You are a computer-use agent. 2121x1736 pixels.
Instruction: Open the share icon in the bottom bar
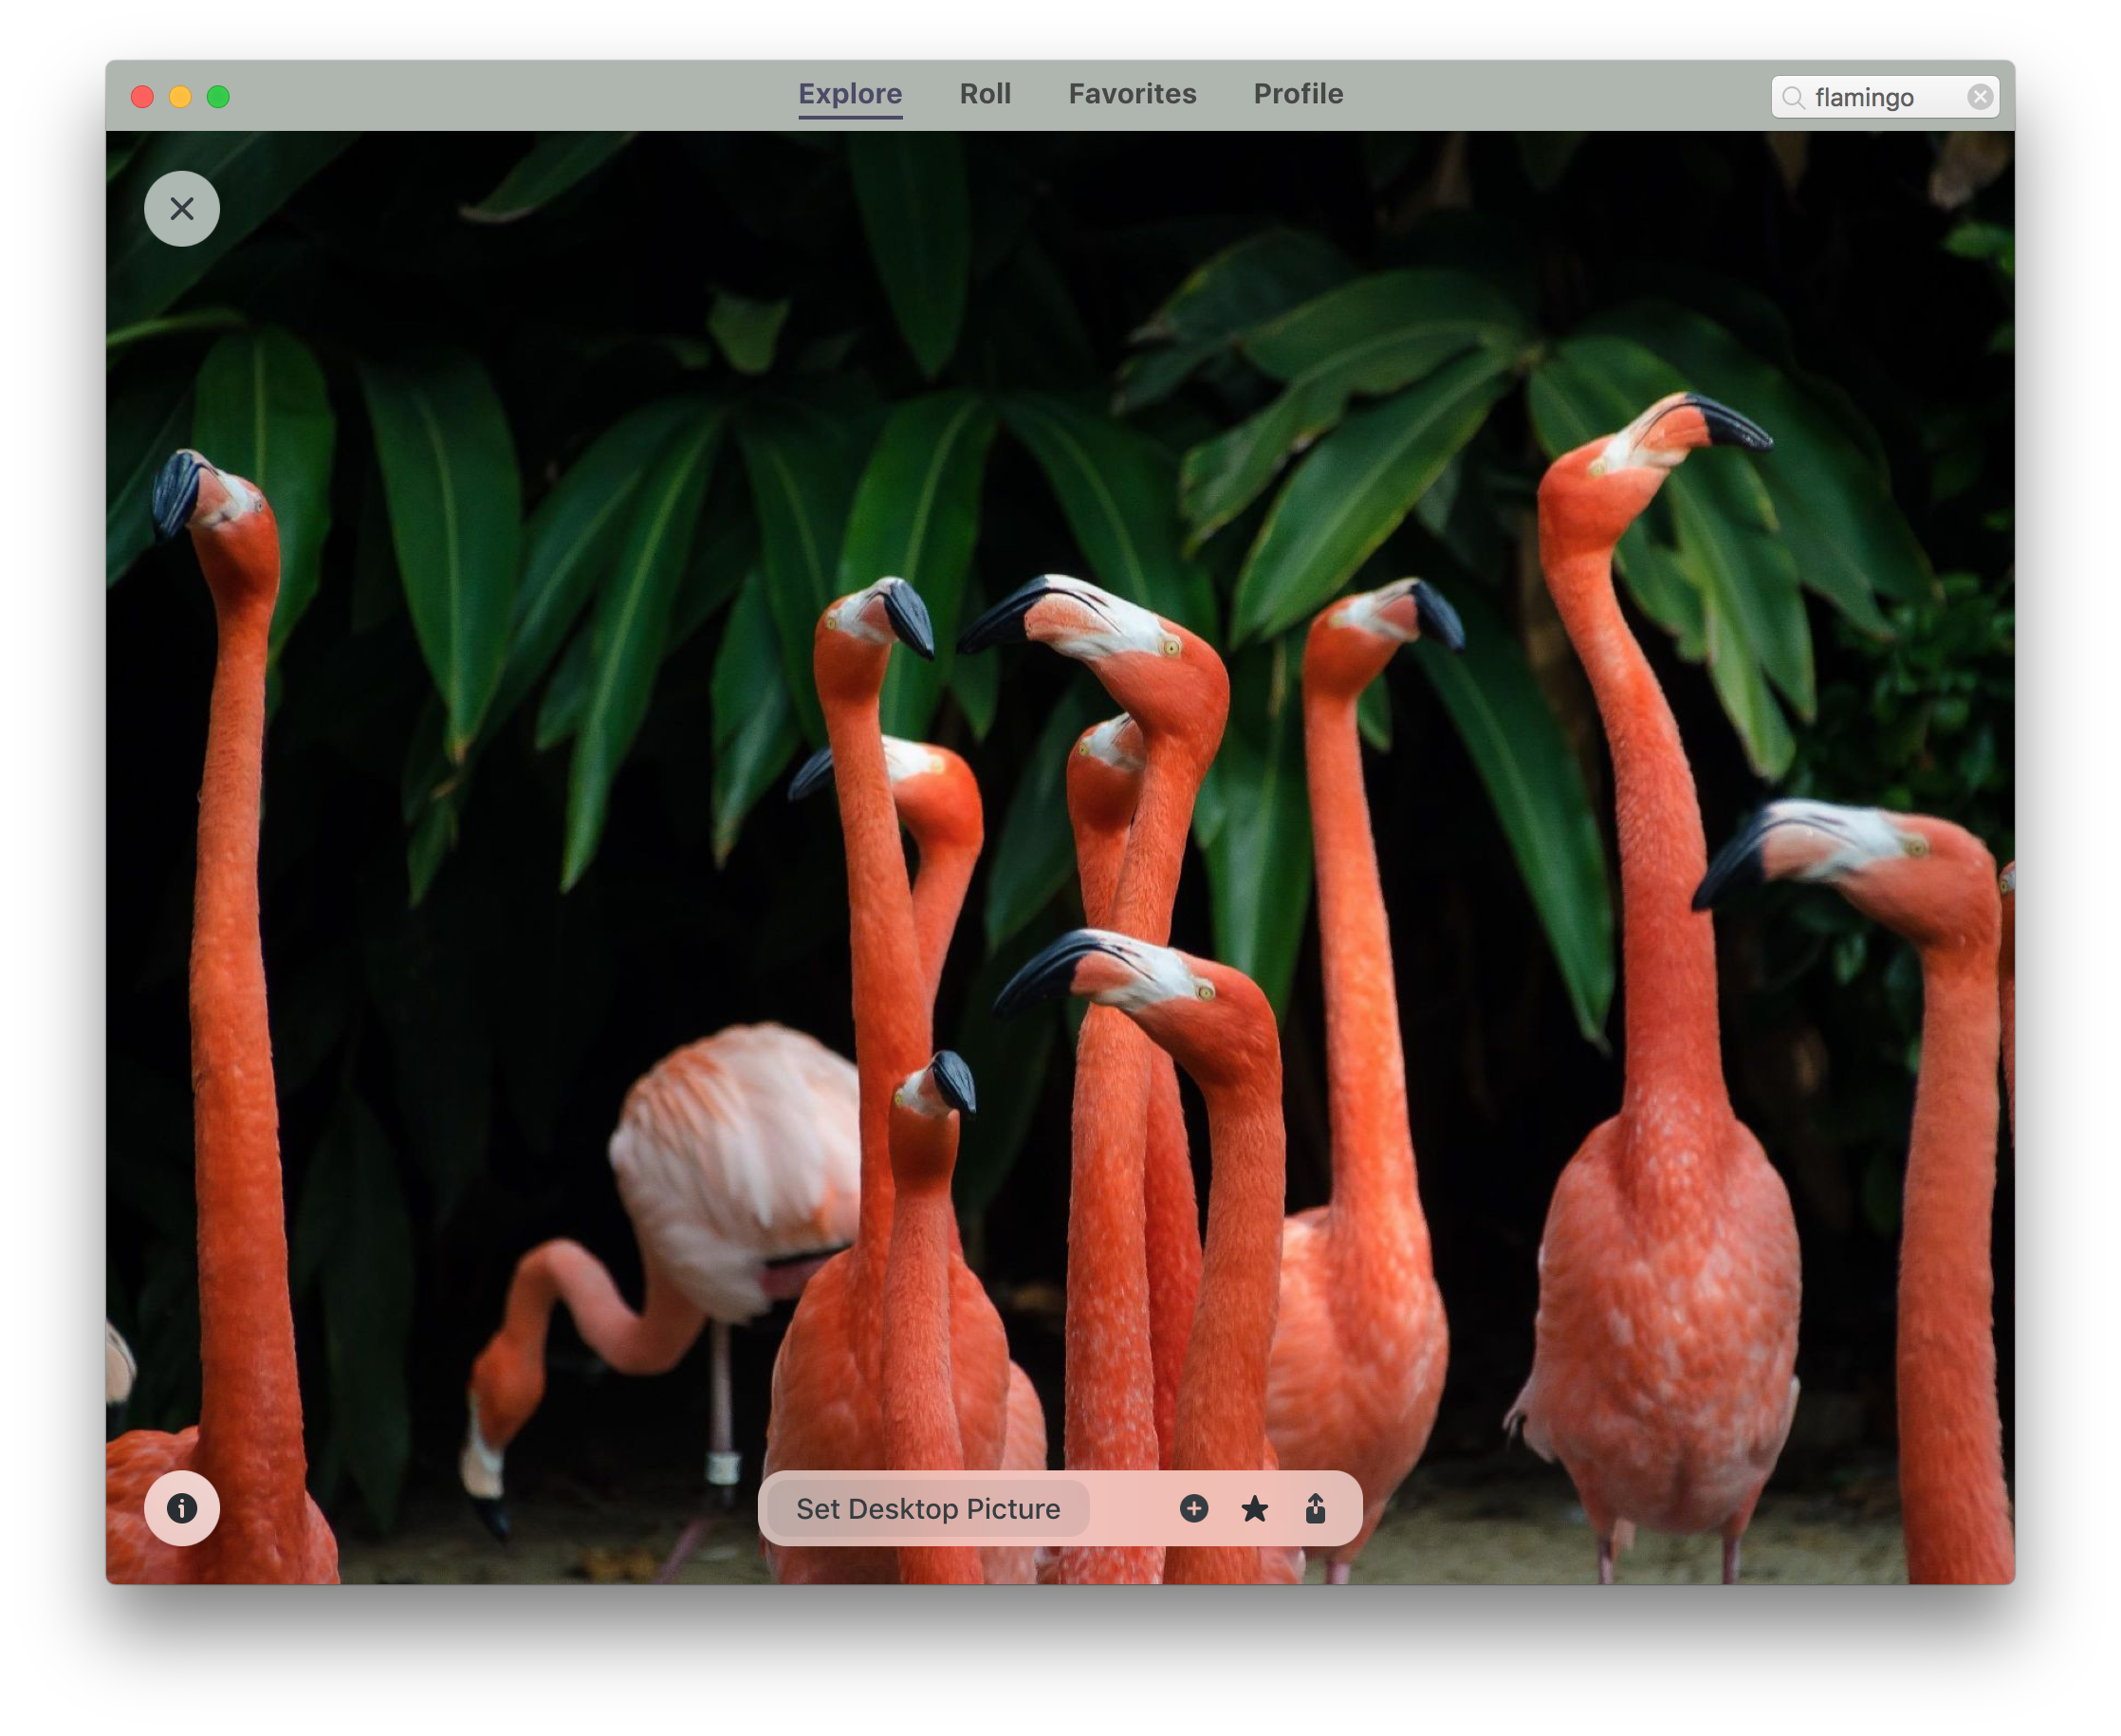(x=1315, y=1508)
